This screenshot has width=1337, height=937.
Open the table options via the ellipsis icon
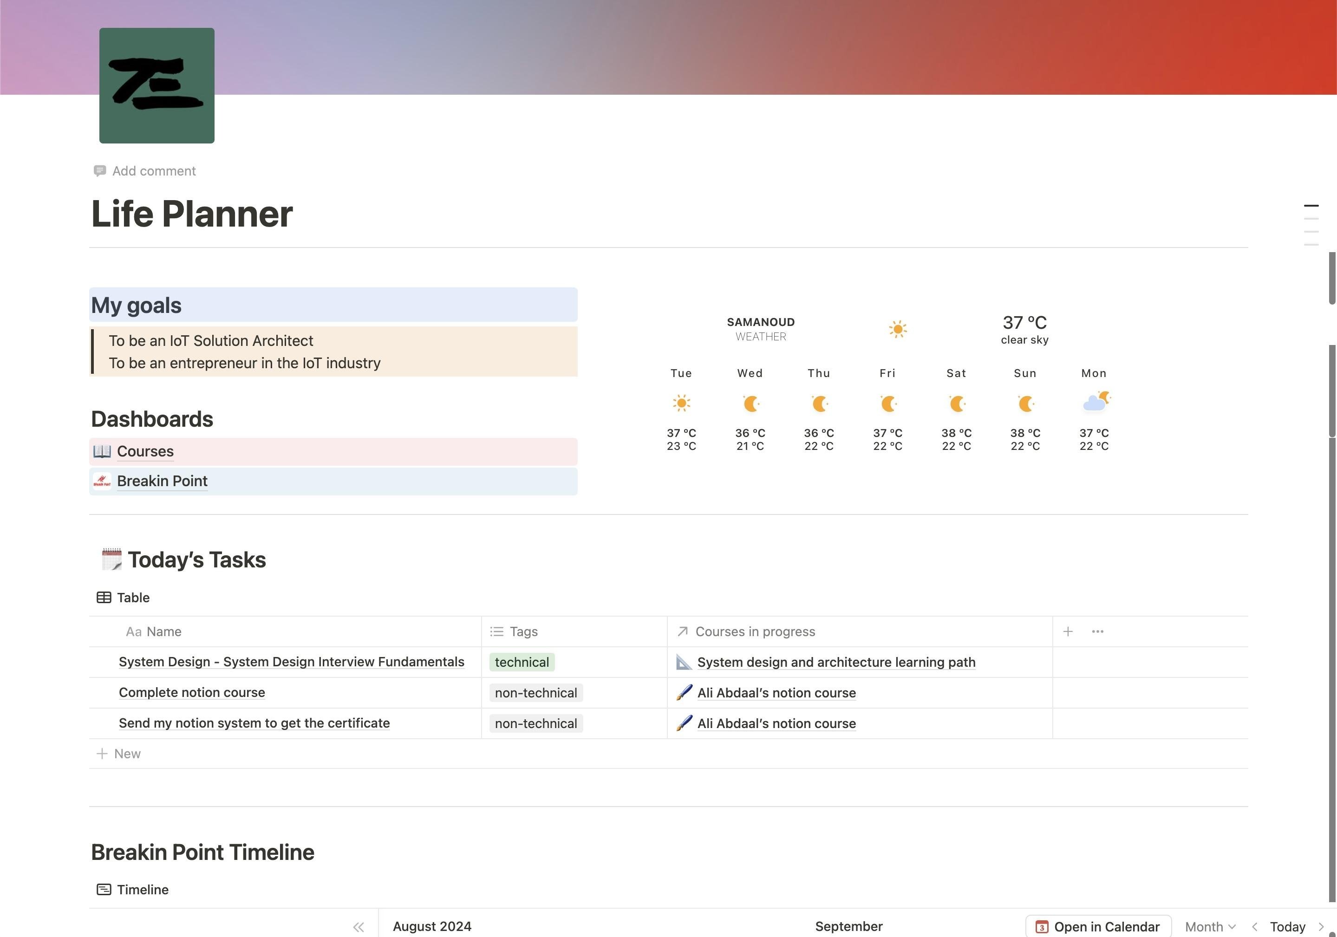1098,631
